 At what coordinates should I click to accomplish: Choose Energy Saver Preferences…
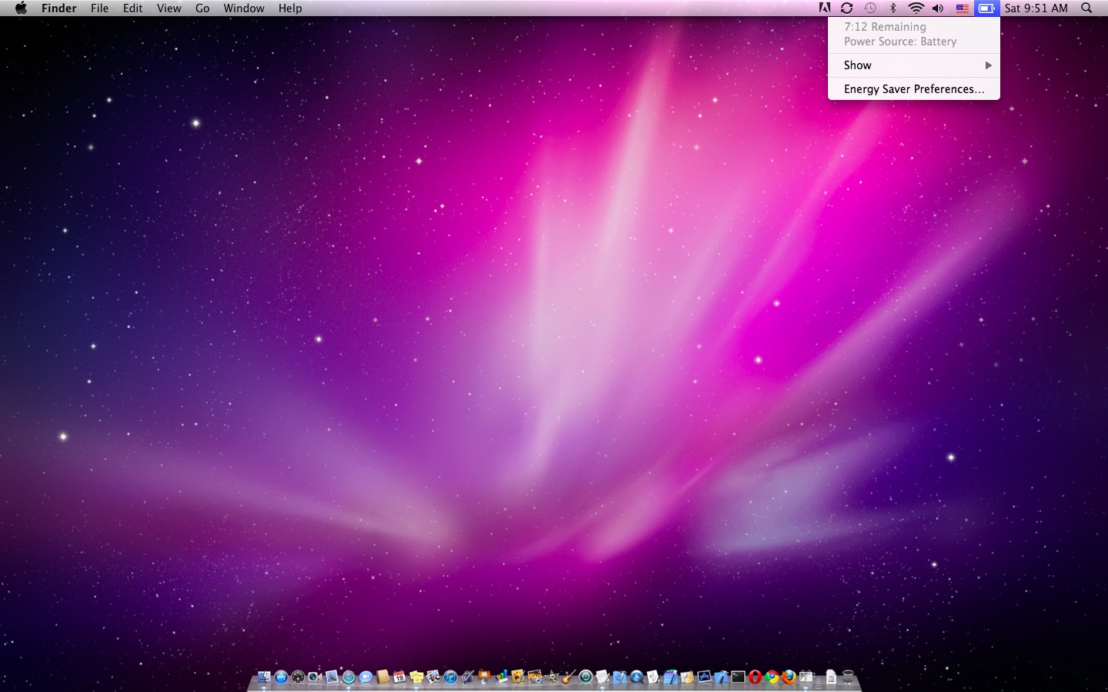coord(914,89)
